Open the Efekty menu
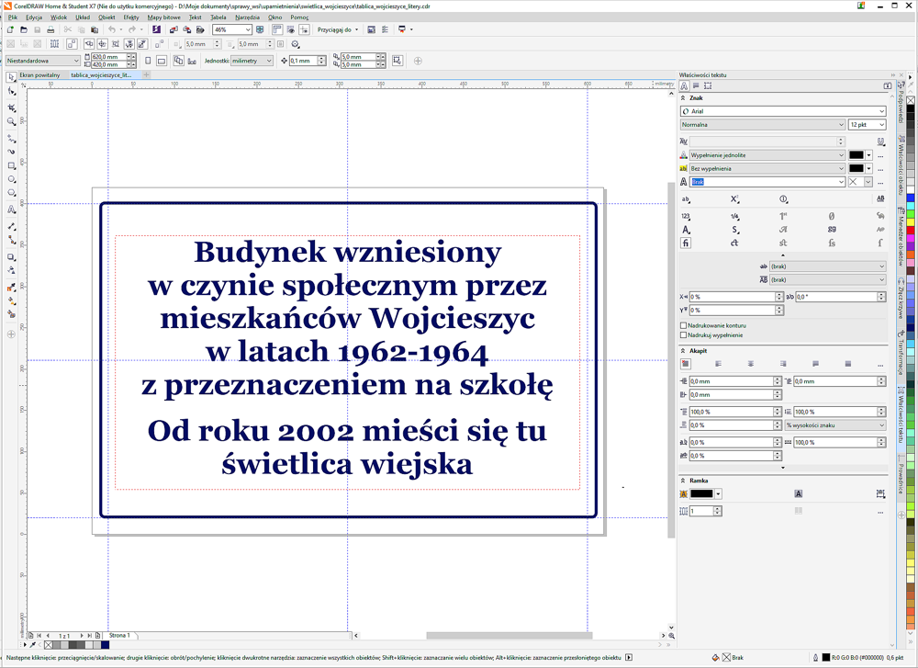 click(131, 17)
